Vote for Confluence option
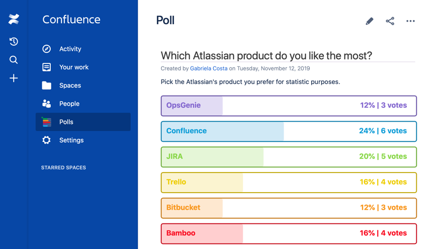This screenshot has width=438, height=249. pos(289,131)
